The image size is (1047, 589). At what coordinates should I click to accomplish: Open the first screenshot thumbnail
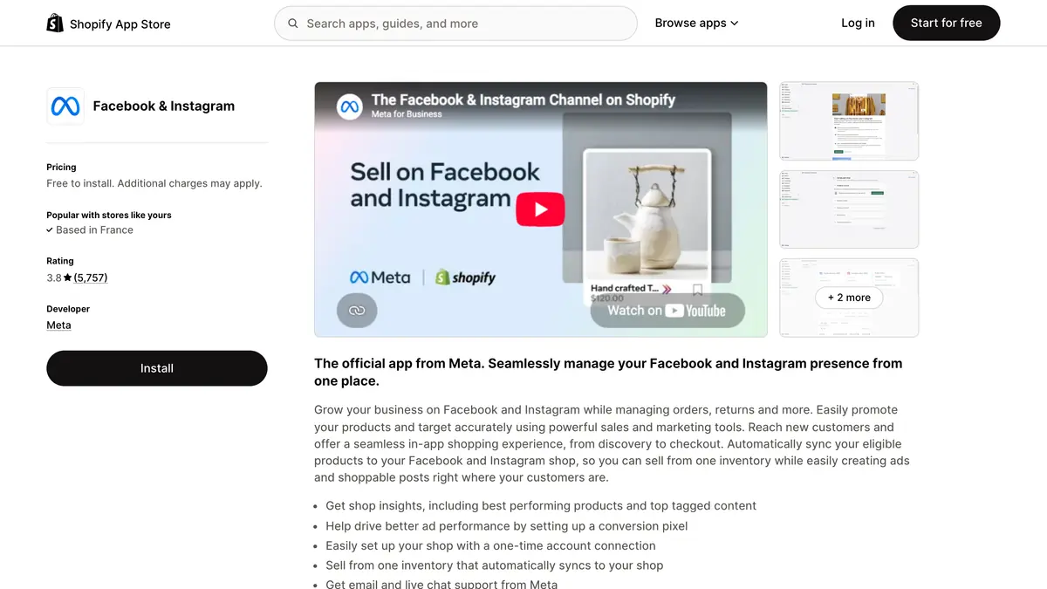(848, 121)
